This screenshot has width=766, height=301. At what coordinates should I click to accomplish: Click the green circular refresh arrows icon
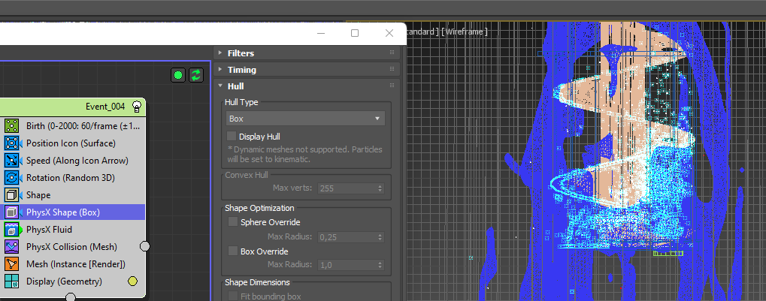196,74
